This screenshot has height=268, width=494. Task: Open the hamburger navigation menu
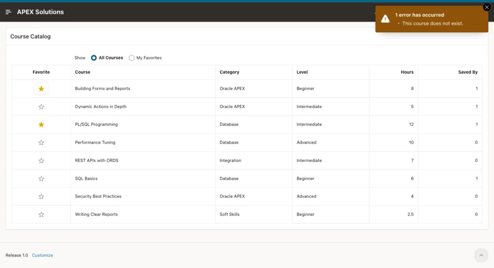pyautogui.click(x=9, y=12)
